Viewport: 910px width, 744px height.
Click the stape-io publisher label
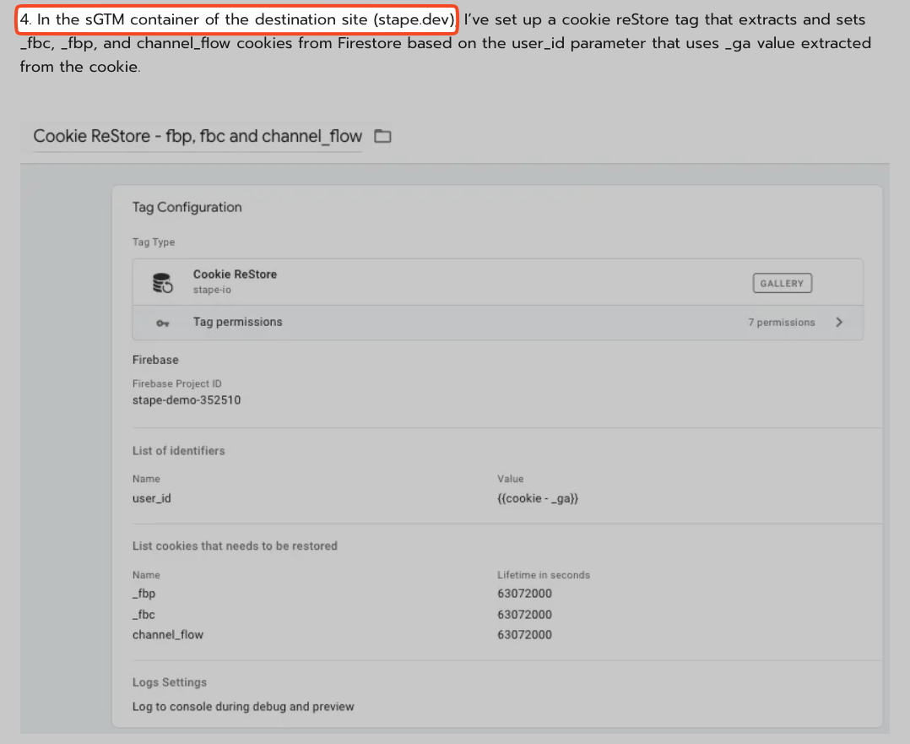point(212,290)
